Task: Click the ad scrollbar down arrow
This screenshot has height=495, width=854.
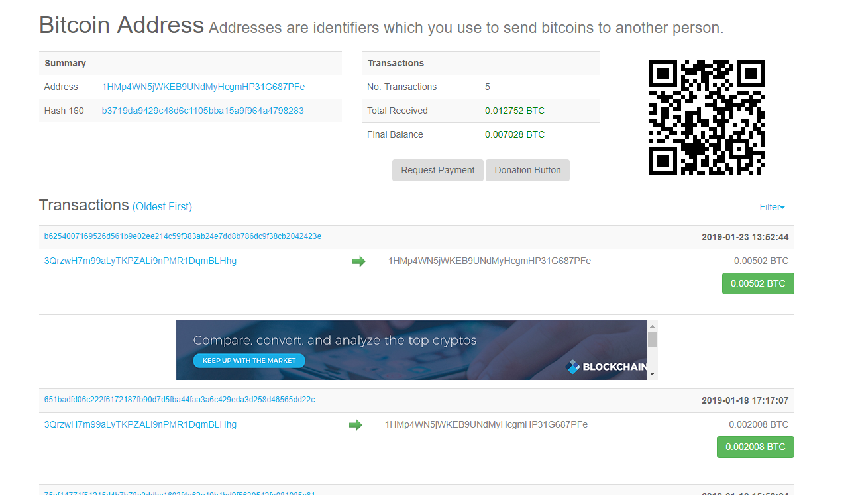Action: (x=653, y=374)
